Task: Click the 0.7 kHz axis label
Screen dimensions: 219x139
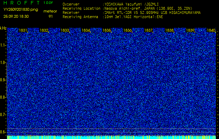Action: 3,115
